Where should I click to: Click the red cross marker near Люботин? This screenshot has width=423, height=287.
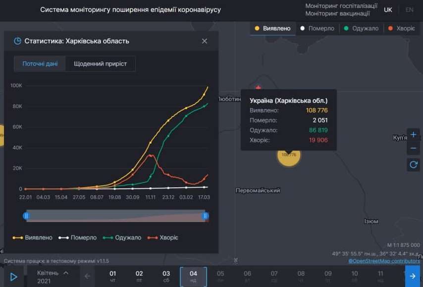258,87
